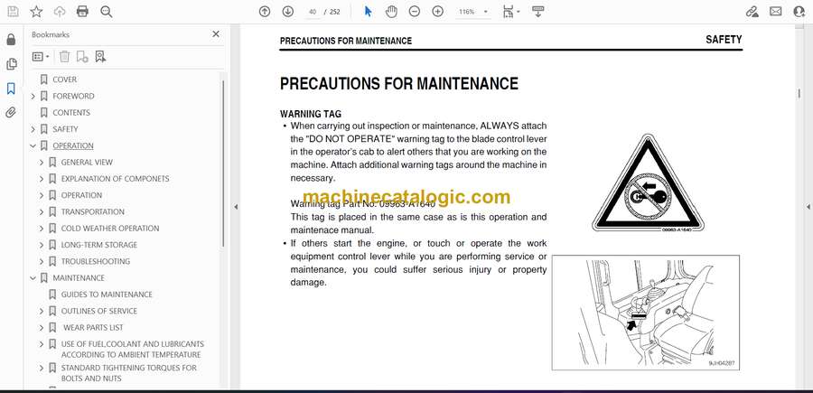Select the arrow Selection tool
The height and width of the screenshot is (393, 813).
point(369,12)
